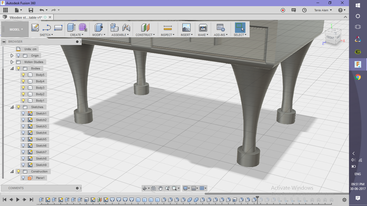Select the Scripts and Add-Ins icon
Screen dimensions: 367x206
(221, 28)
